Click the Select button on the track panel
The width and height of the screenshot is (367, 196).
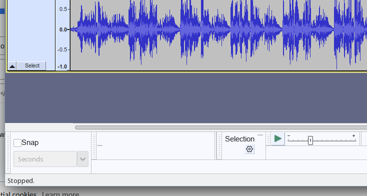coord(31,66)
